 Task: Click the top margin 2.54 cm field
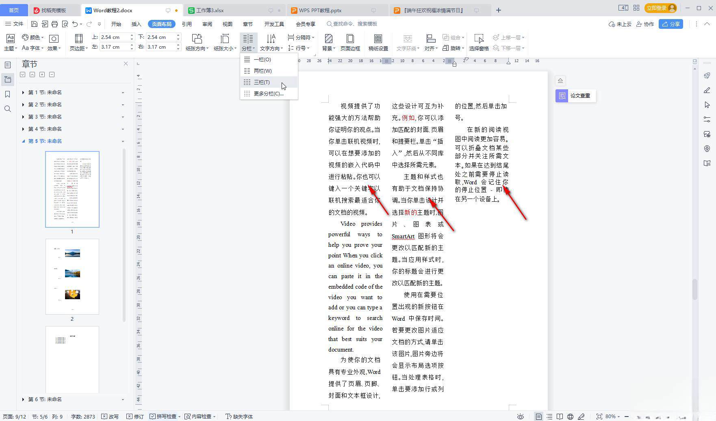(114, 37)
